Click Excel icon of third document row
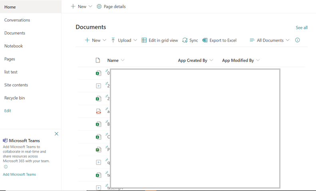Screen dimensions: 316x191 pyautogui.click(x=98, y=99)
